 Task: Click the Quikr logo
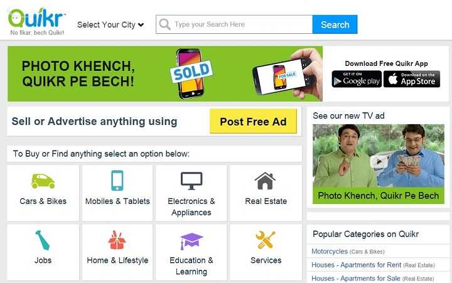pos(37,21)
